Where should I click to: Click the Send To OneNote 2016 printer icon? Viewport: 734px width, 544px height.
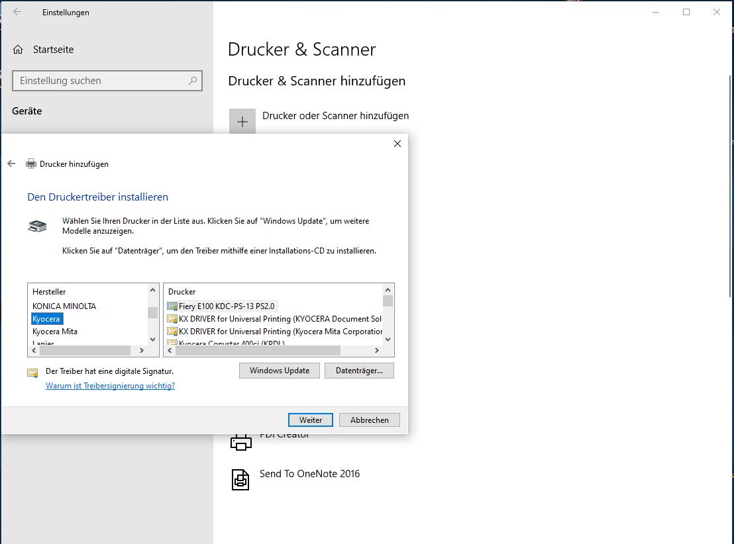click(x=240, y=479)
